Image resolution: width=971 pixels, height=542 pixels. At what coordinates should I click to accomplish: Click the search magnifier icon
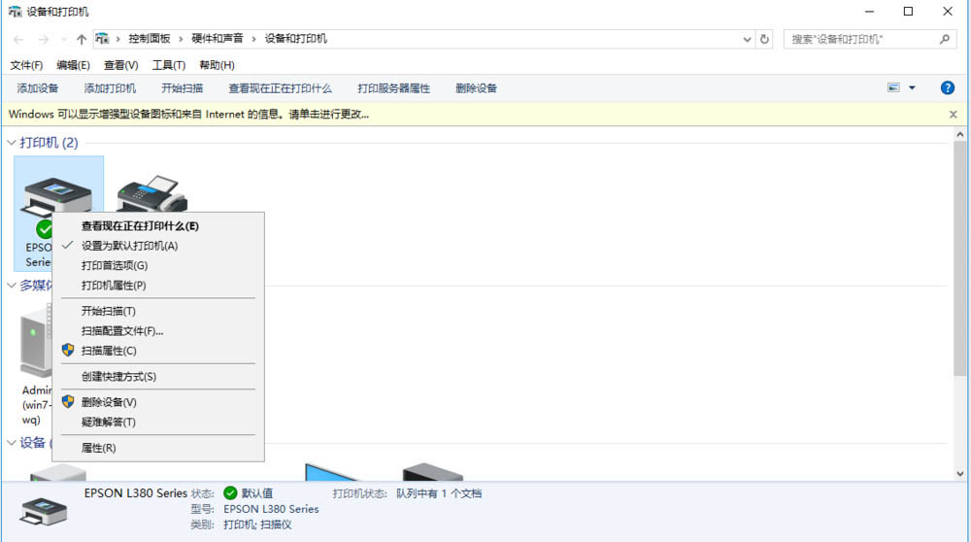945,39
